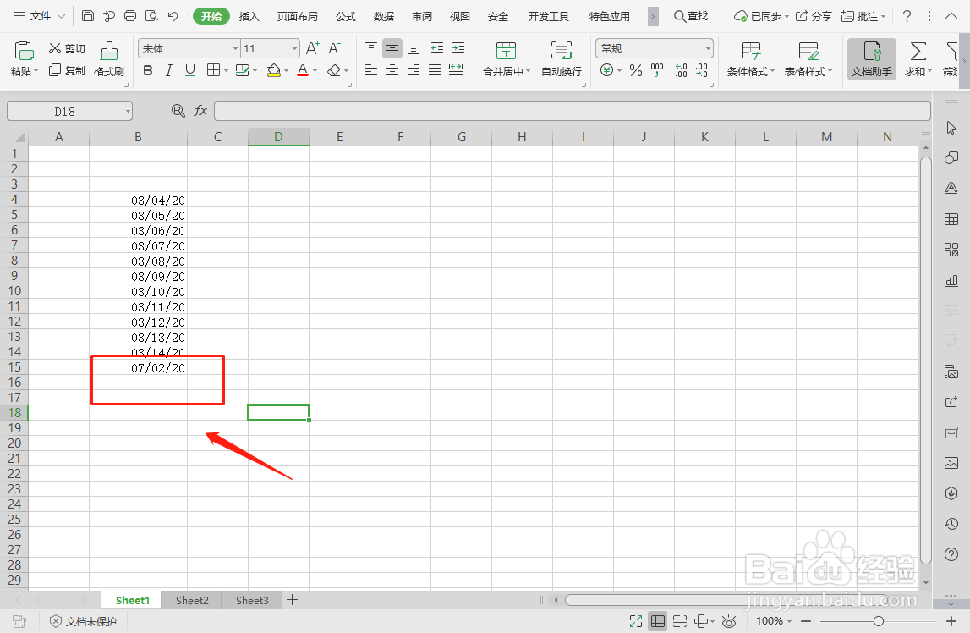Expand the currency format dropdown arrow
This screenshot has height=633, width=970.
(619, 70)
